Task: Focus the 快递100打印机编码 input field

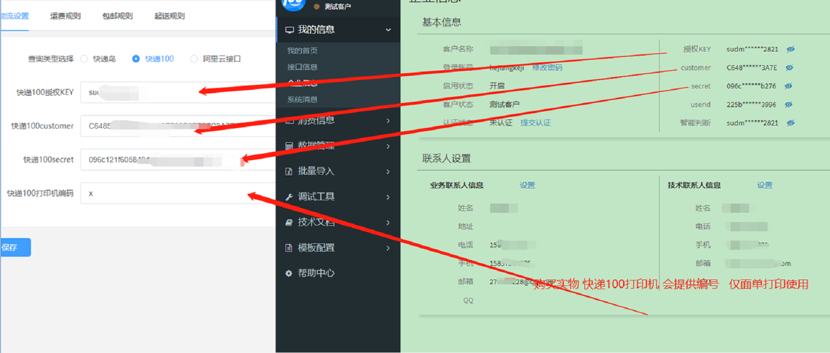Action: tap(178, 193)
